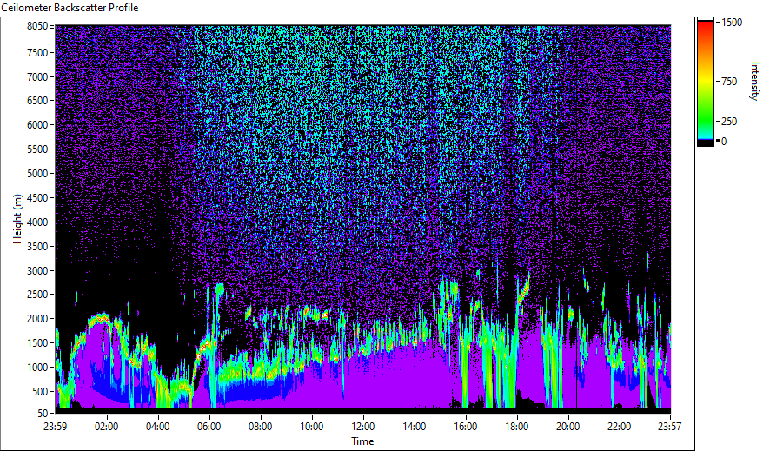Click the 6500 height tick label
The height and width of the screenshot is (451, 763).
37,101
